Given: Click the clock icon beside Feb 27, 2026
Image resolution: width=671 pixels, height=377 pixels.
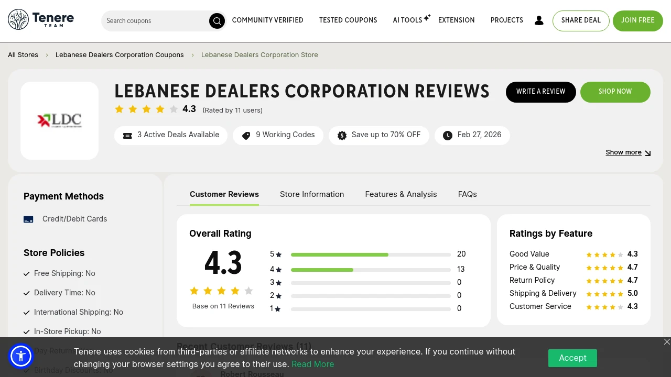Looking at the screenshot, I should pyautogui.click(x=447, y=136).
